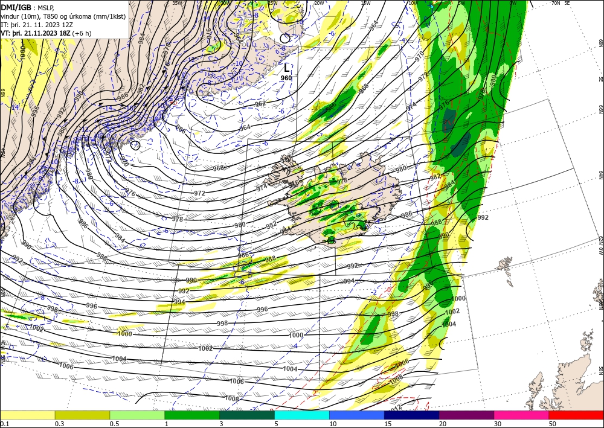604x428 pixels.
Task: Click the '1012' isobar label
Action: pyautogui.click(x=395, y=407)
